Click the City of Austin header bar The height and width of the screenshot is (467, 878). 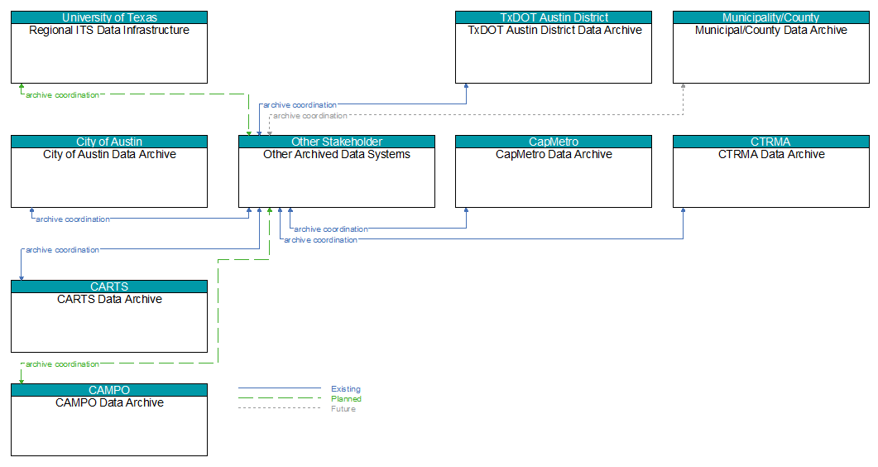pyautogui.click(x=109, y=142)
